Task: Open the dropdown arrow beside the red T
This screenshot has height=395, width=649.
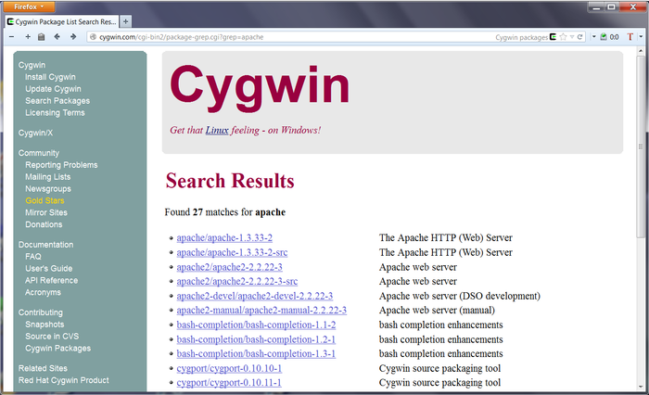Action: point(641,37)
